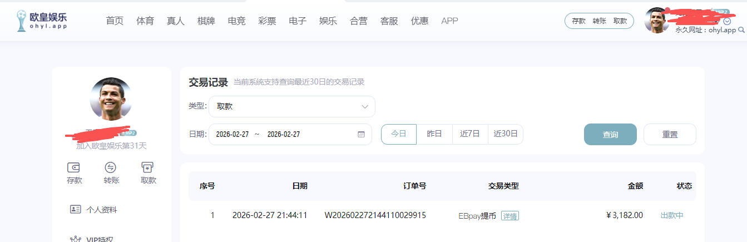Viewport: 747px width, 242px height.
Task: Open the 近7日 range option
Action: pyautogui.click(x=469, y=134)
